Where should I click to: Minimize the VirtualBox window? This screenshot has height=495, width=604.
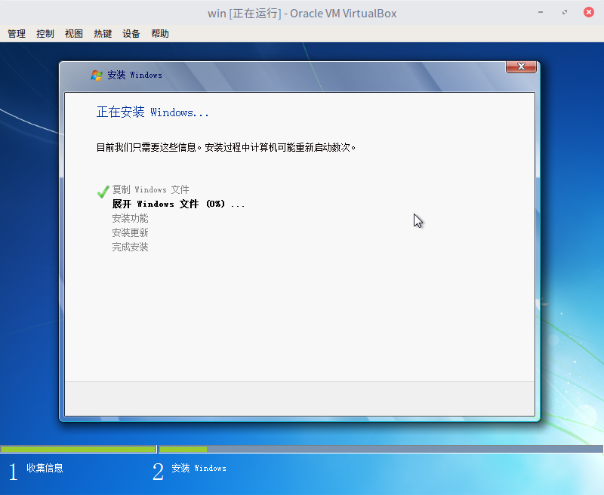(x=541, y=12)
